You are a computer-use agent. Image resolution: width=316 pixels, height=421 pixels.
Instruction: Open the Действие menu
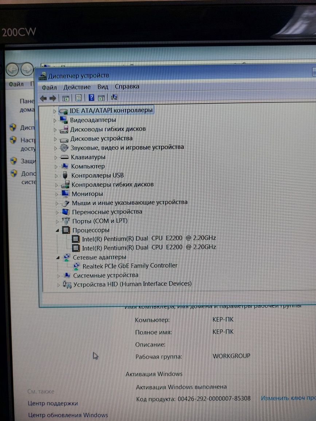tap(77, 87)
